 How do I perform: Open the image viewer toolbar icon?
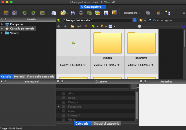click(6, 13)
